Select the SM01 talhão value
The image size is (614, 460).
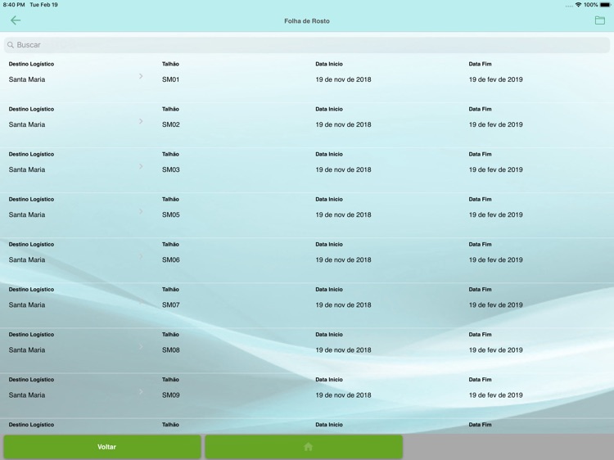171,79
